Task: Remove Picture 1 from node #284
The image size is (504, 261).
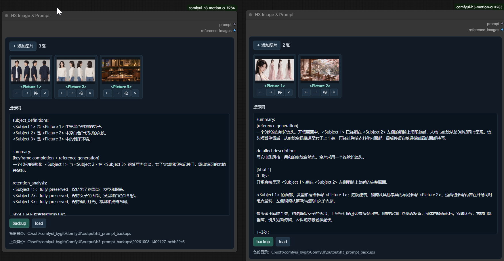Action: pyautogui.click(x=45, y=93)
